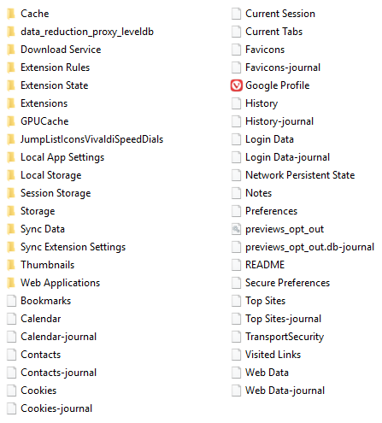Select the Web Data-journal file
The height and width of the screenshot is (423, 382).
[278, 391]
